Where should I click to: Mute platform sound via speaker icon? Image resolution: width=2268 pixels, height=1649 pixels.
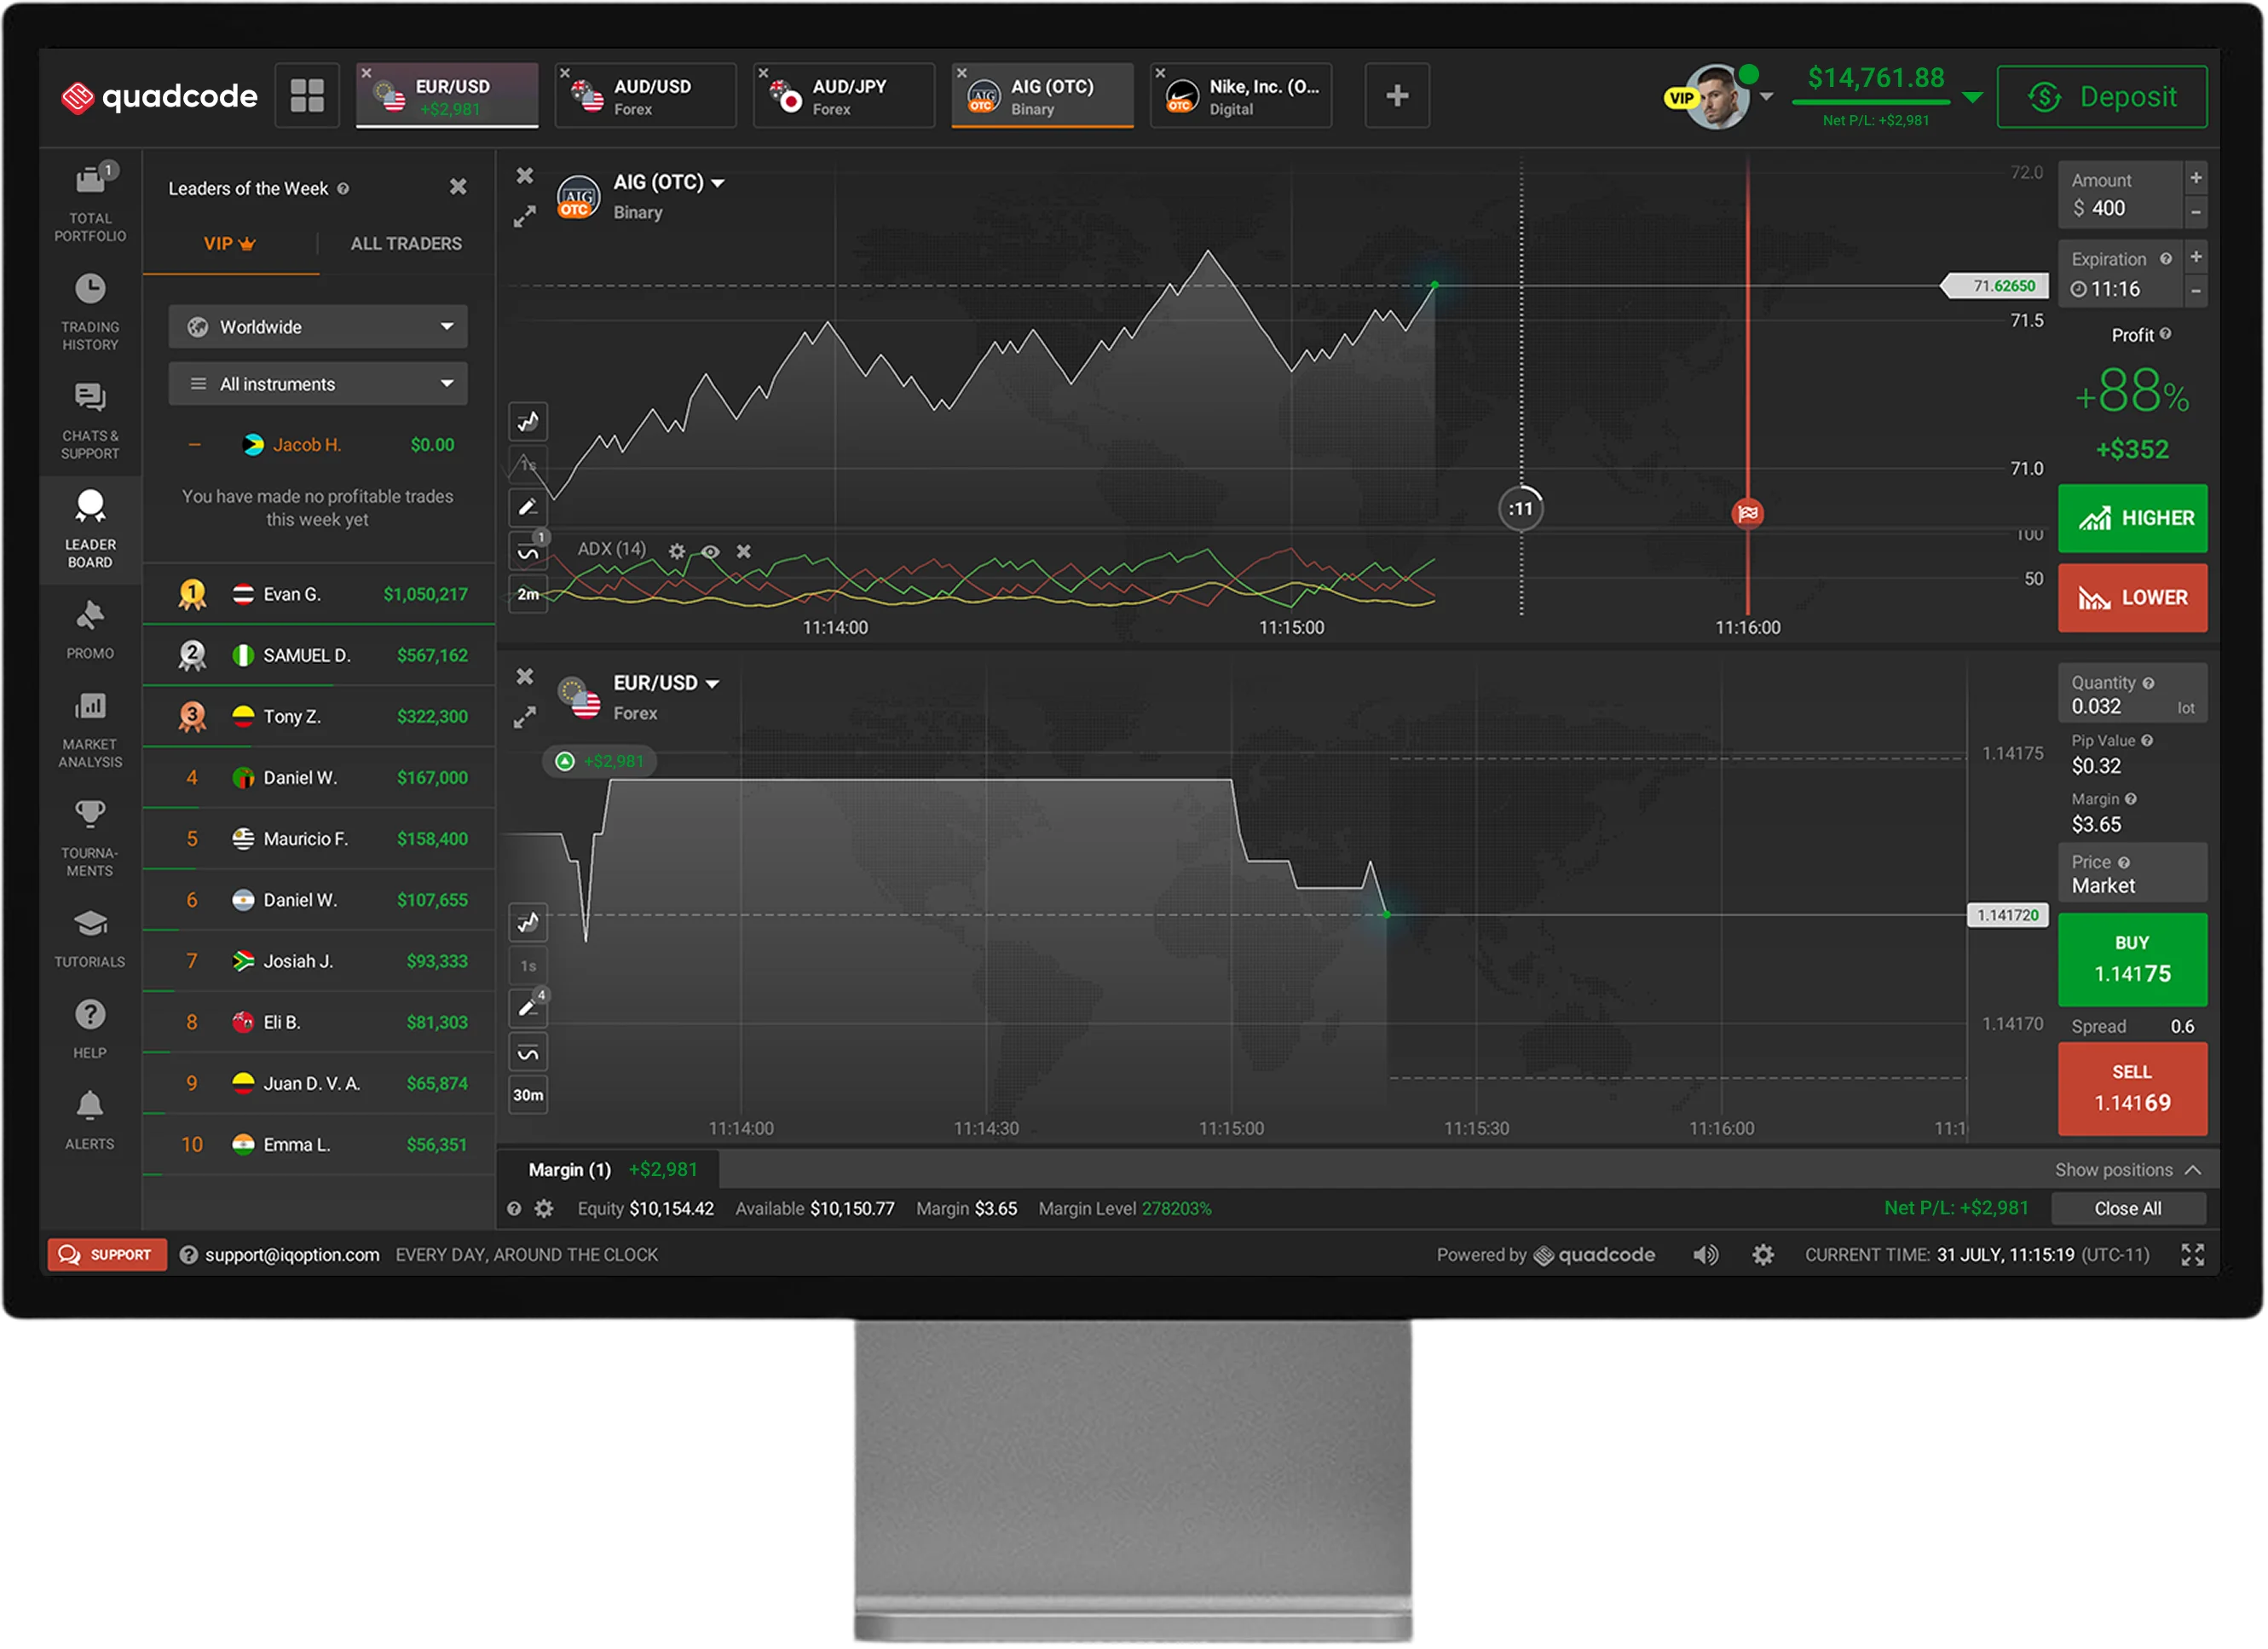tap(1705, 1254)
